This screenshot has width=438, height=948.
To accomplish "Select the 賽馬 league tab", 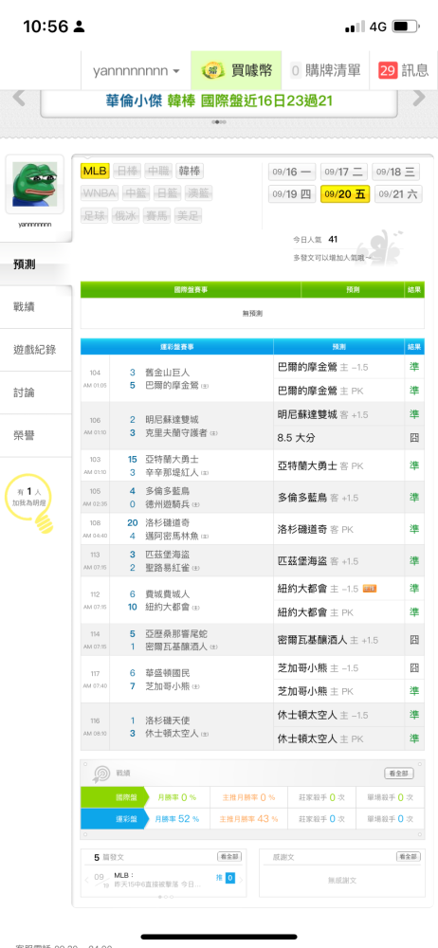I will point(157,215).
